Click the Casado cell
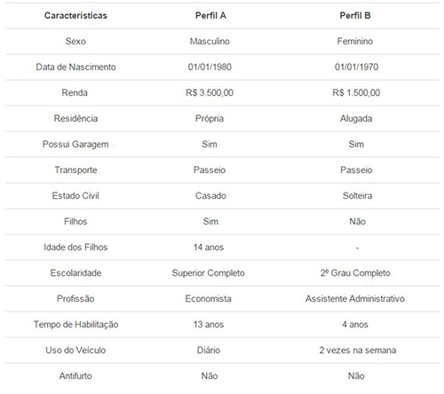Viewport: 444px width, 394px height. coord(210,195)
